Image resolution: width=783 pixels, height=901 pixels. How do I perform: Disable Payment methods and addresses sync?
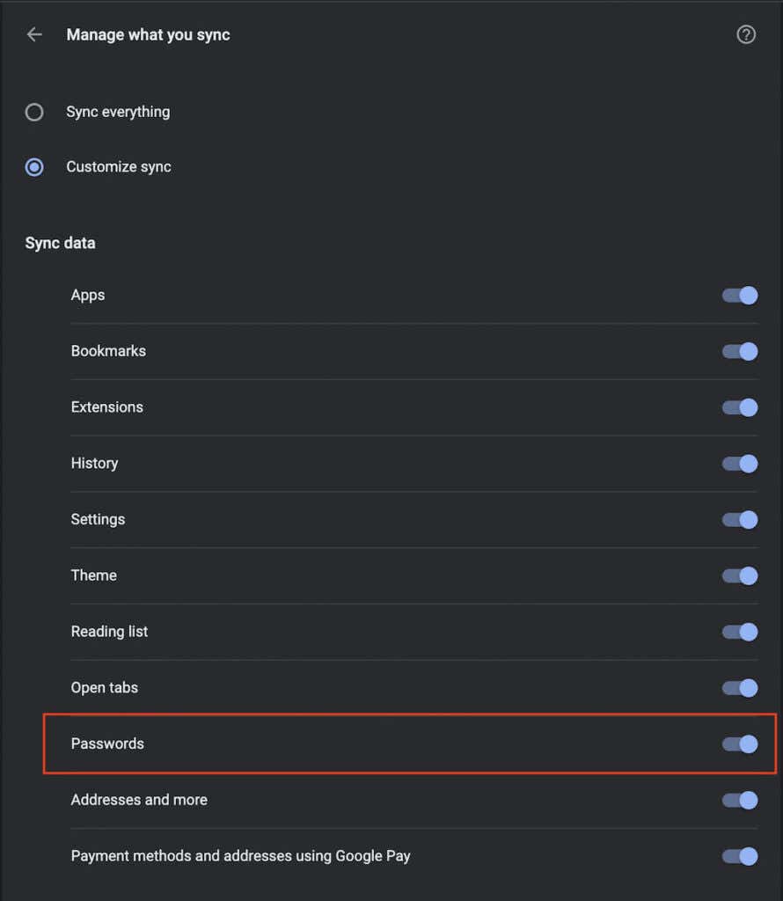pos(739,856)
